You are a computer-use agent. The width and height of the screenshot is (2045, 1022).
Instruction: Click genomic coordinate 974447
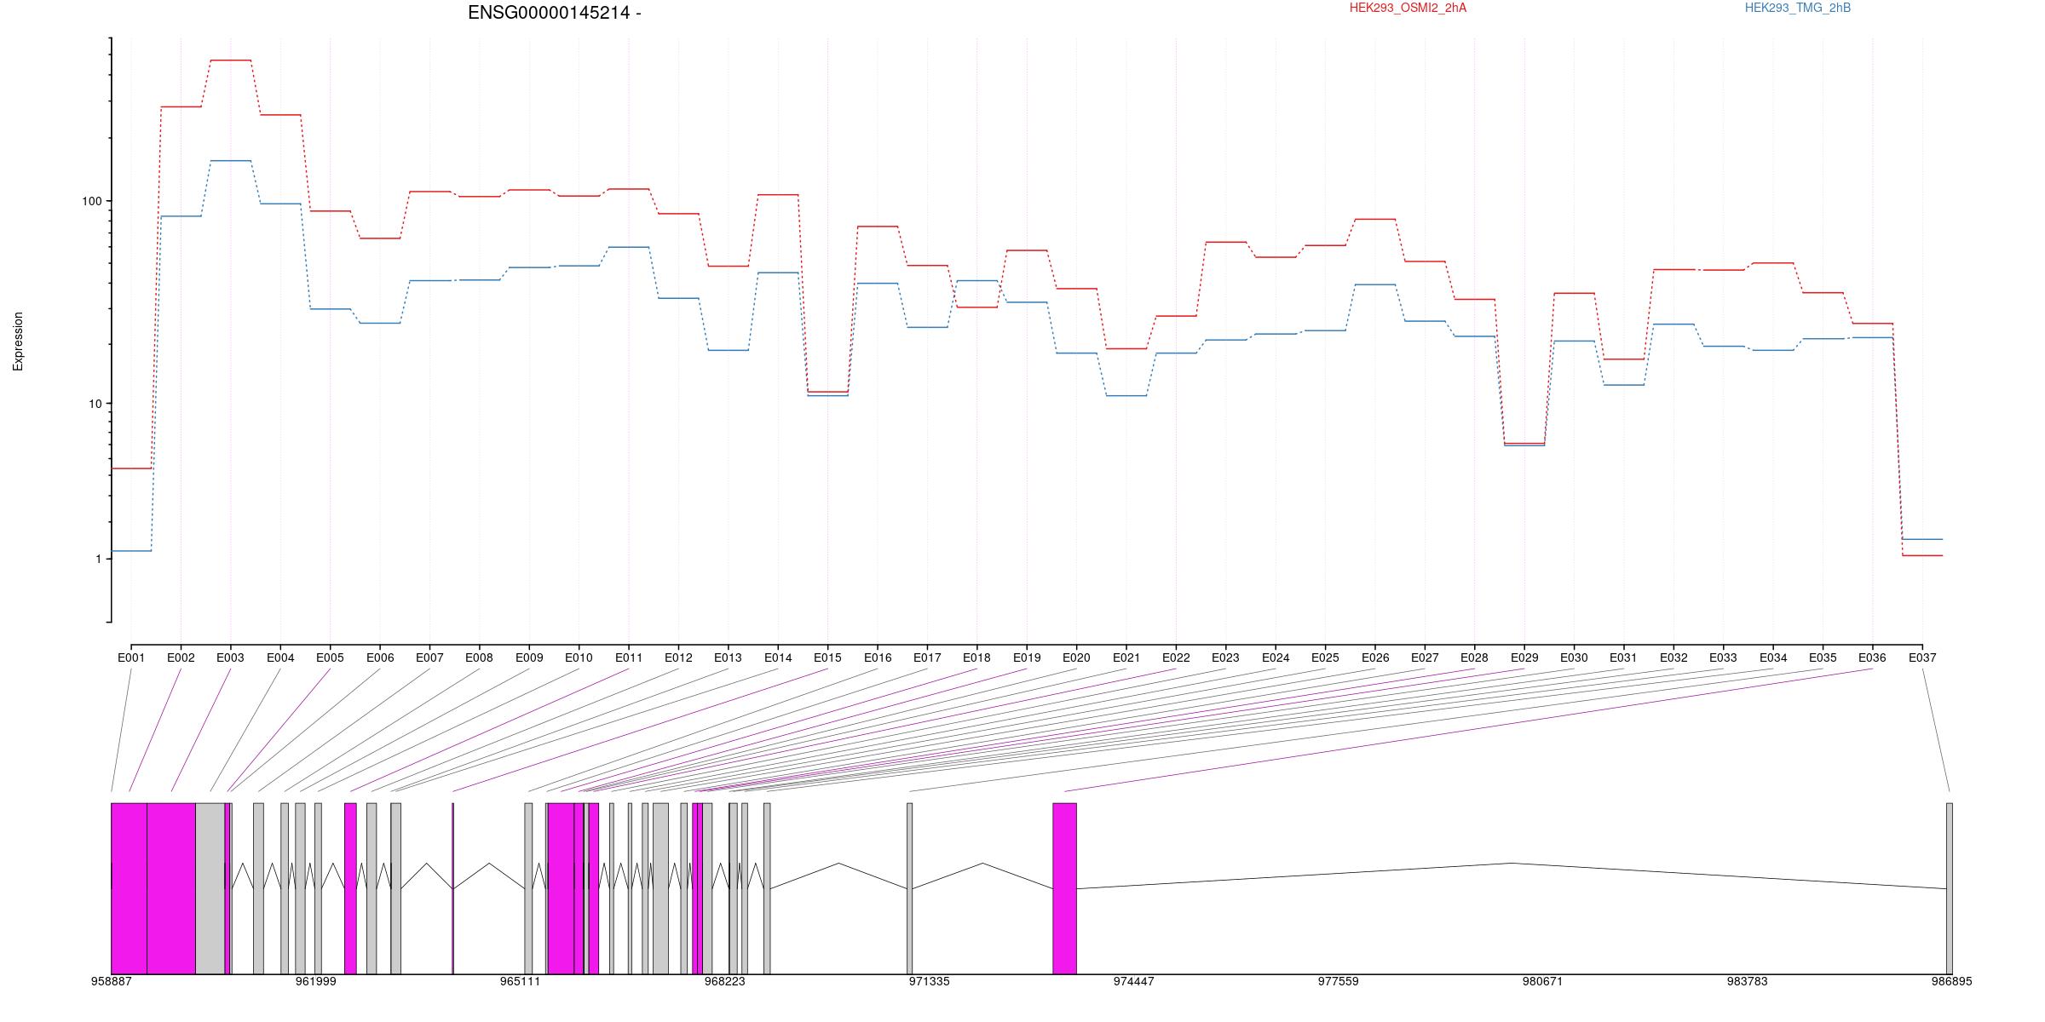(x=1134, y=981)
